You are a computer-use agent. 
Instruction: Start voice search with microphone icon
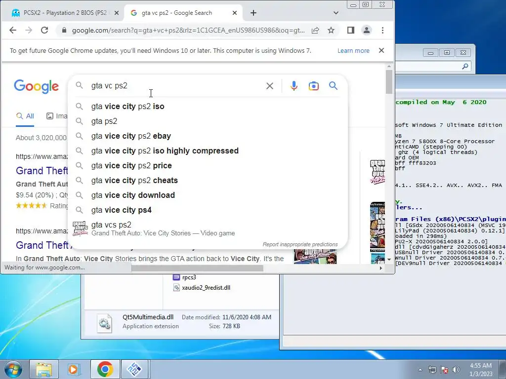(294, 86)
